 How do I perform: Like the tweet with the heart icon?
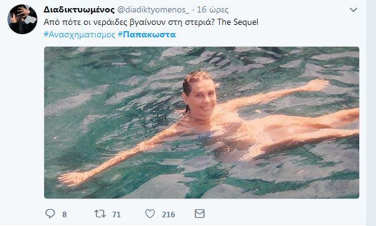pyautogui.click(x=150, y=214)
